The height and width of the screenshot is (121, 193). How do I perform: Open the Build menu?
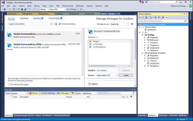coord(29,6)
